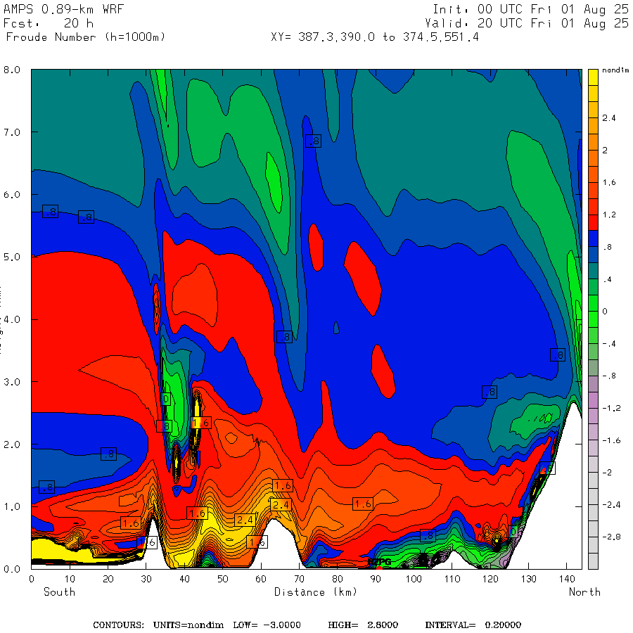Click the '140' distance axis tick label
633x633 pixels.
pos(567,579)
